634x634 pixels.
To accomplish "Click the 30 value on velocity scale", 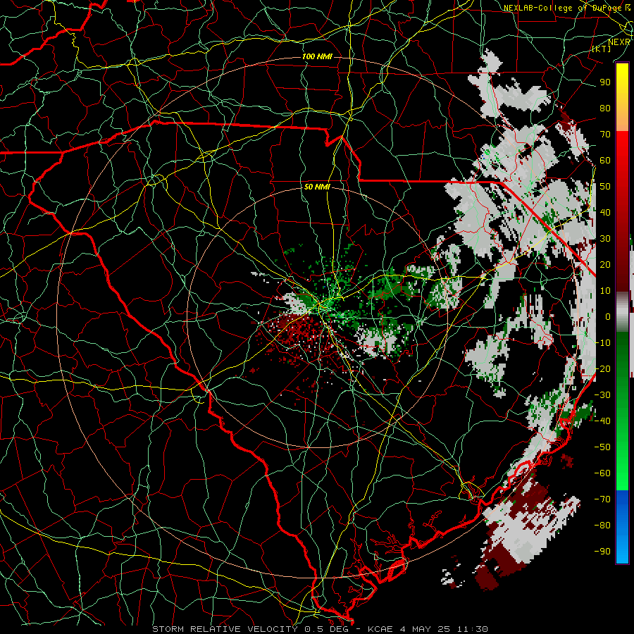I will (x=605, y=239).
